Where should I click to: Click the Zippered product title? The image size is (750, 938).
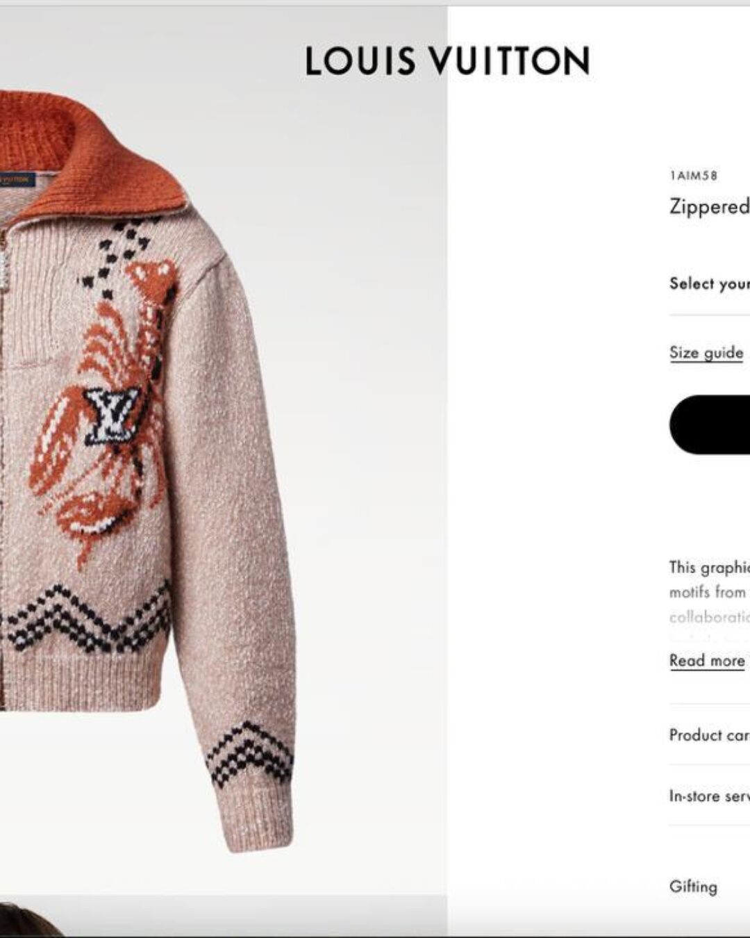click(709, 206)
